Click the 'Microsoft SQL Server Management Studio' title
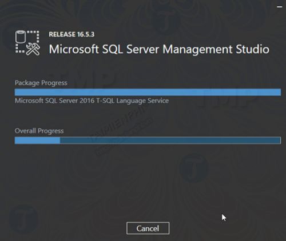 pyautogui.click(x=159, y=49)
